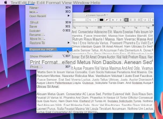
Task: Open the View menu
Action: (67, 3)
